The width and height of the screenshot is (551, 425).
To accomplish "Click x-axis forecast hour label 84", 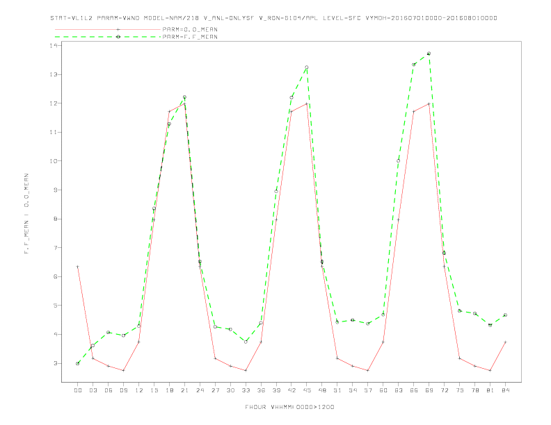I will pyautogui.click(x=505, y=390).
